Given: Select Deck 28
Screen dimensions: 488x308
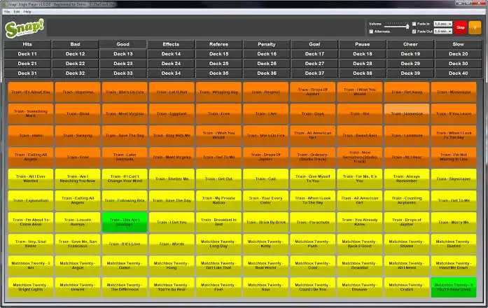Looking at the screenshot, I should click(363, 64).
